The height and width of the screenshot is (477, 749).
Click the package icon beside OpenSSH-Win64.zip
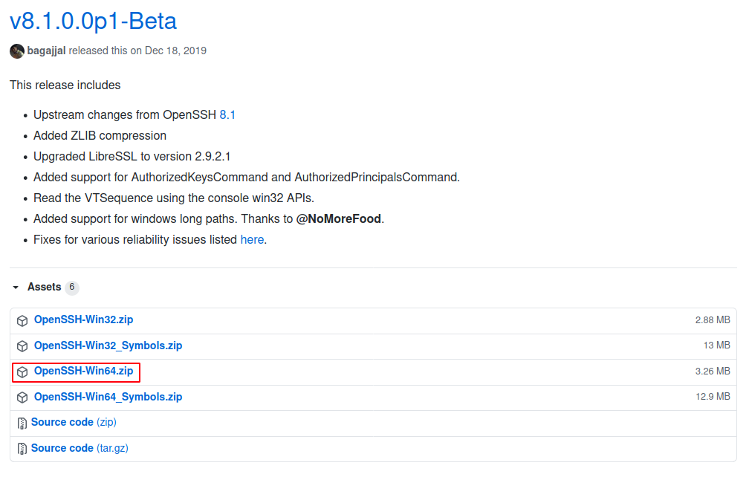click(x=22, y=371)
